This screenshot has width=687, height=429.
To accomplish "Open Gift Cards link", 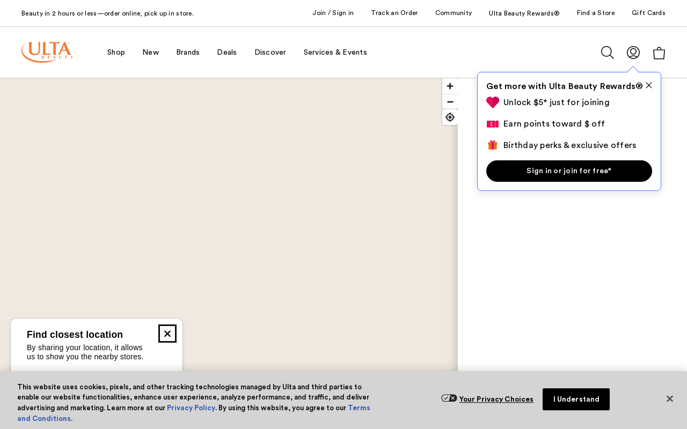I will [x=648, y=13].
